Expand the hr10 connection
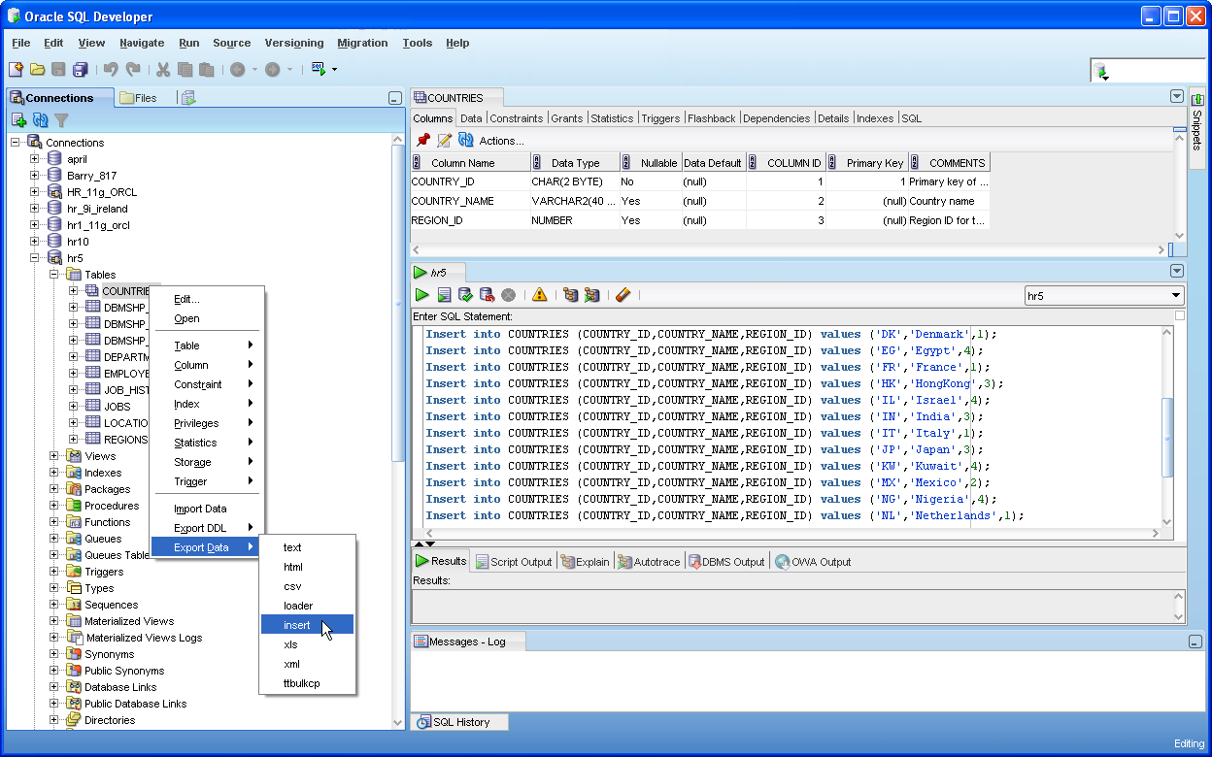 point(33,241)
